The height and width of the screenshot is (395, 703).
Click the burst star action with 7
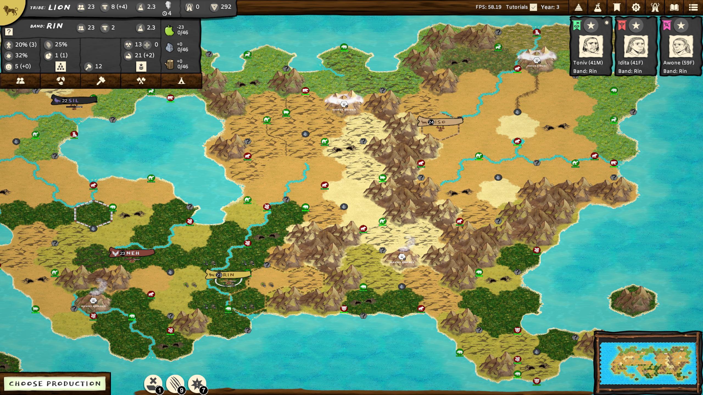pyautogui.click(x=197, y=383)
